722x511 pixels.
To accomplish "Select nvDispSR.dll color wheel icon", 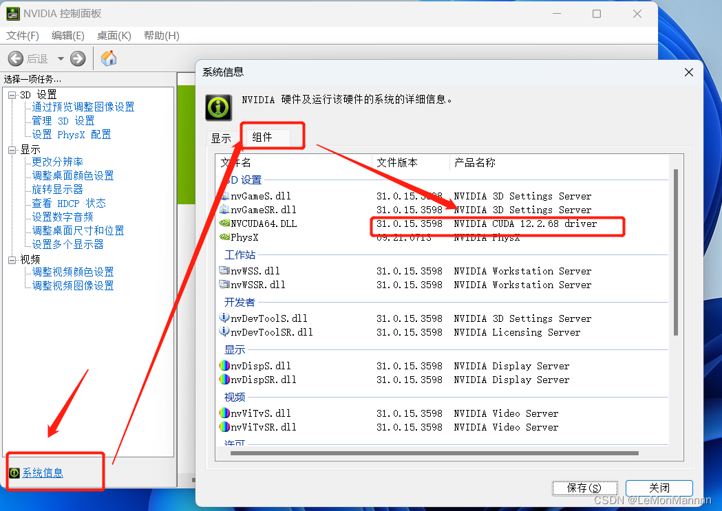I will click(x=224, y=380).
